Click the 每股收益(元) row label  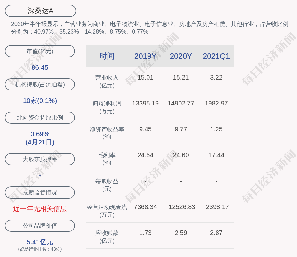tap(107, 185)
